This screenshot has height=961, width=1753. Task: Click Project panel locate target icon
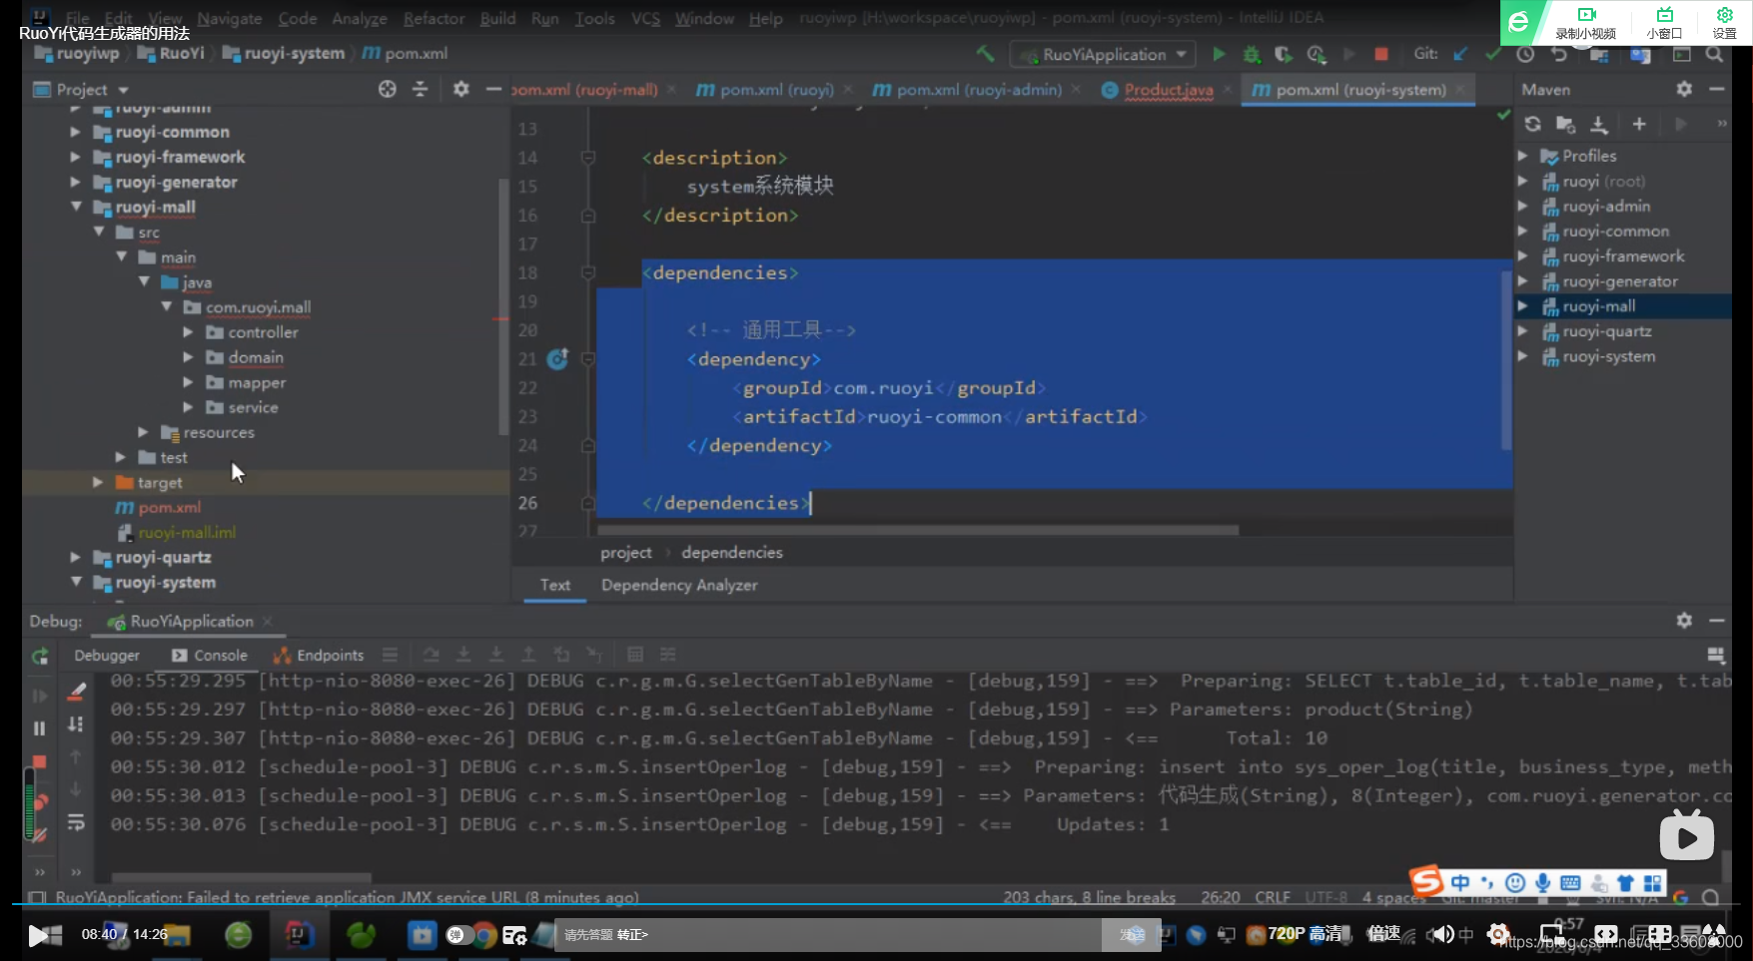[388, 89]
